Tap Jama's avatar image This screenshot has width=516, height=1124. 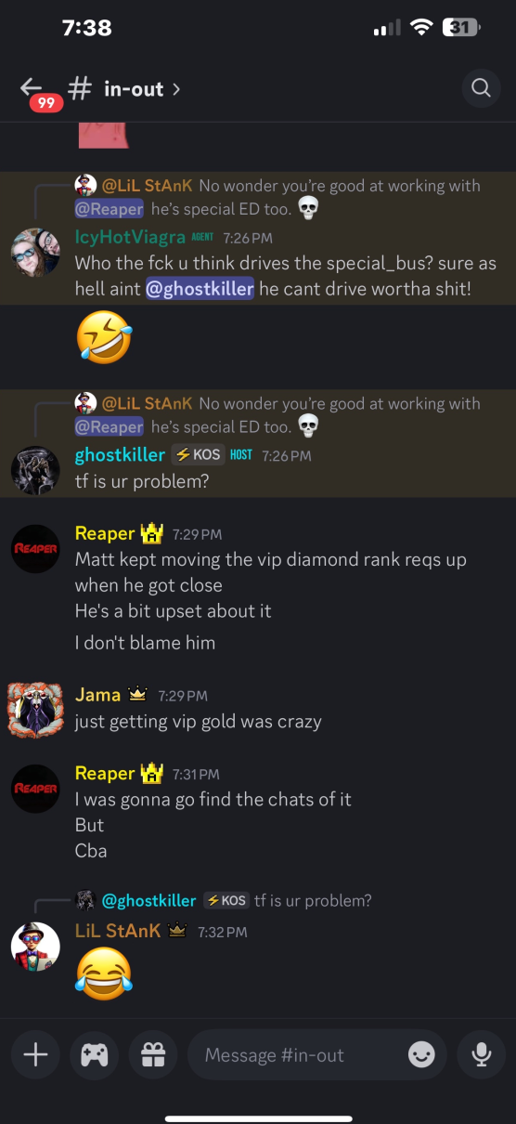[x=35, y=709]
